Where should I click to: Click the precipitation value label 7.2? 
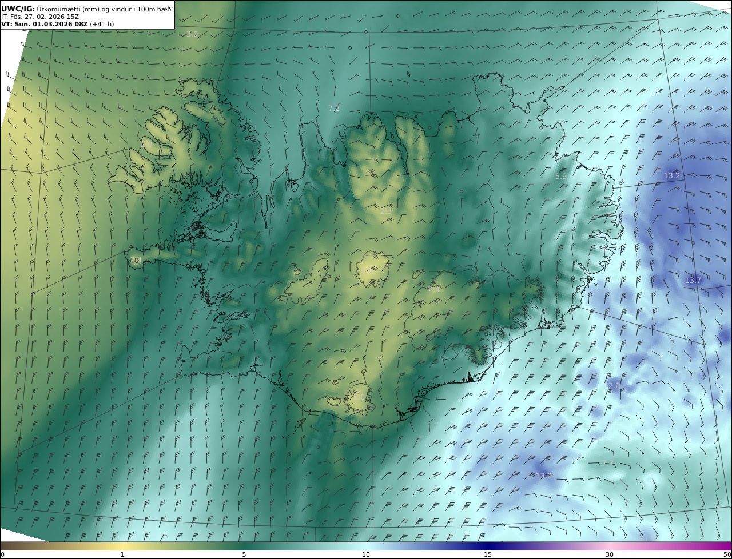tap(334, 108)
